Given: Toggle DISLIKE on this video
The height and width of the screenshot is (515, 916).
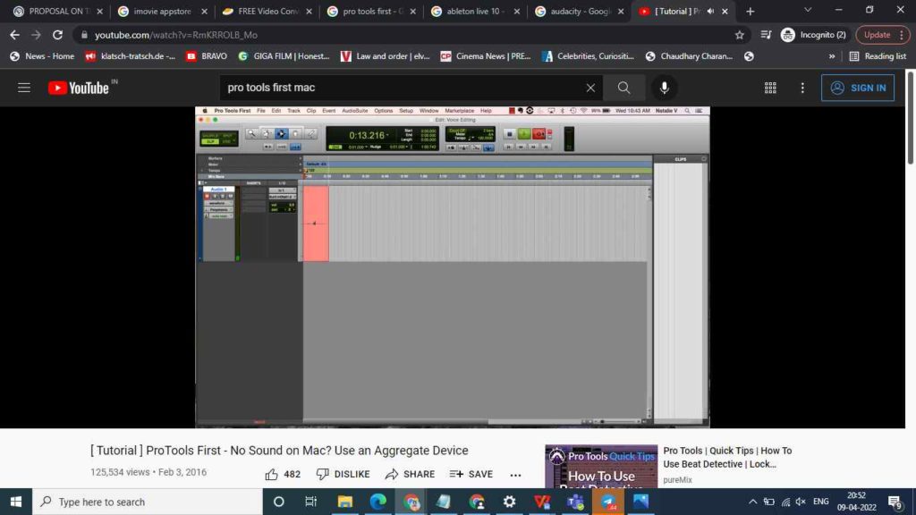Looking at the screenshot, I should 343,474.
